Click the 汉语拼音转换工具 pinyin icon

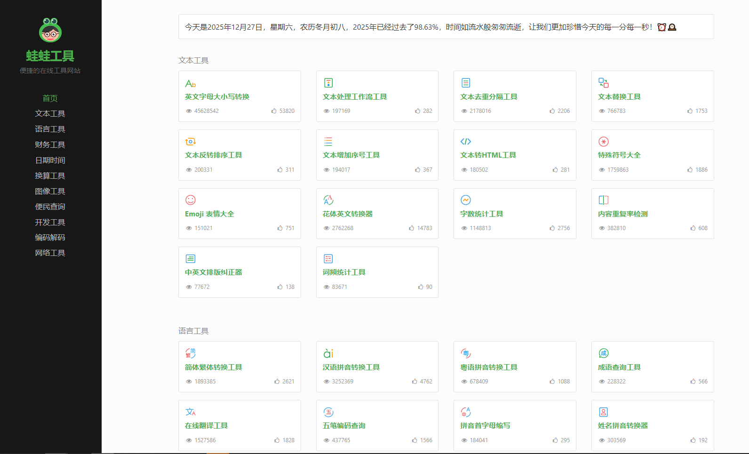coord(328,353)
